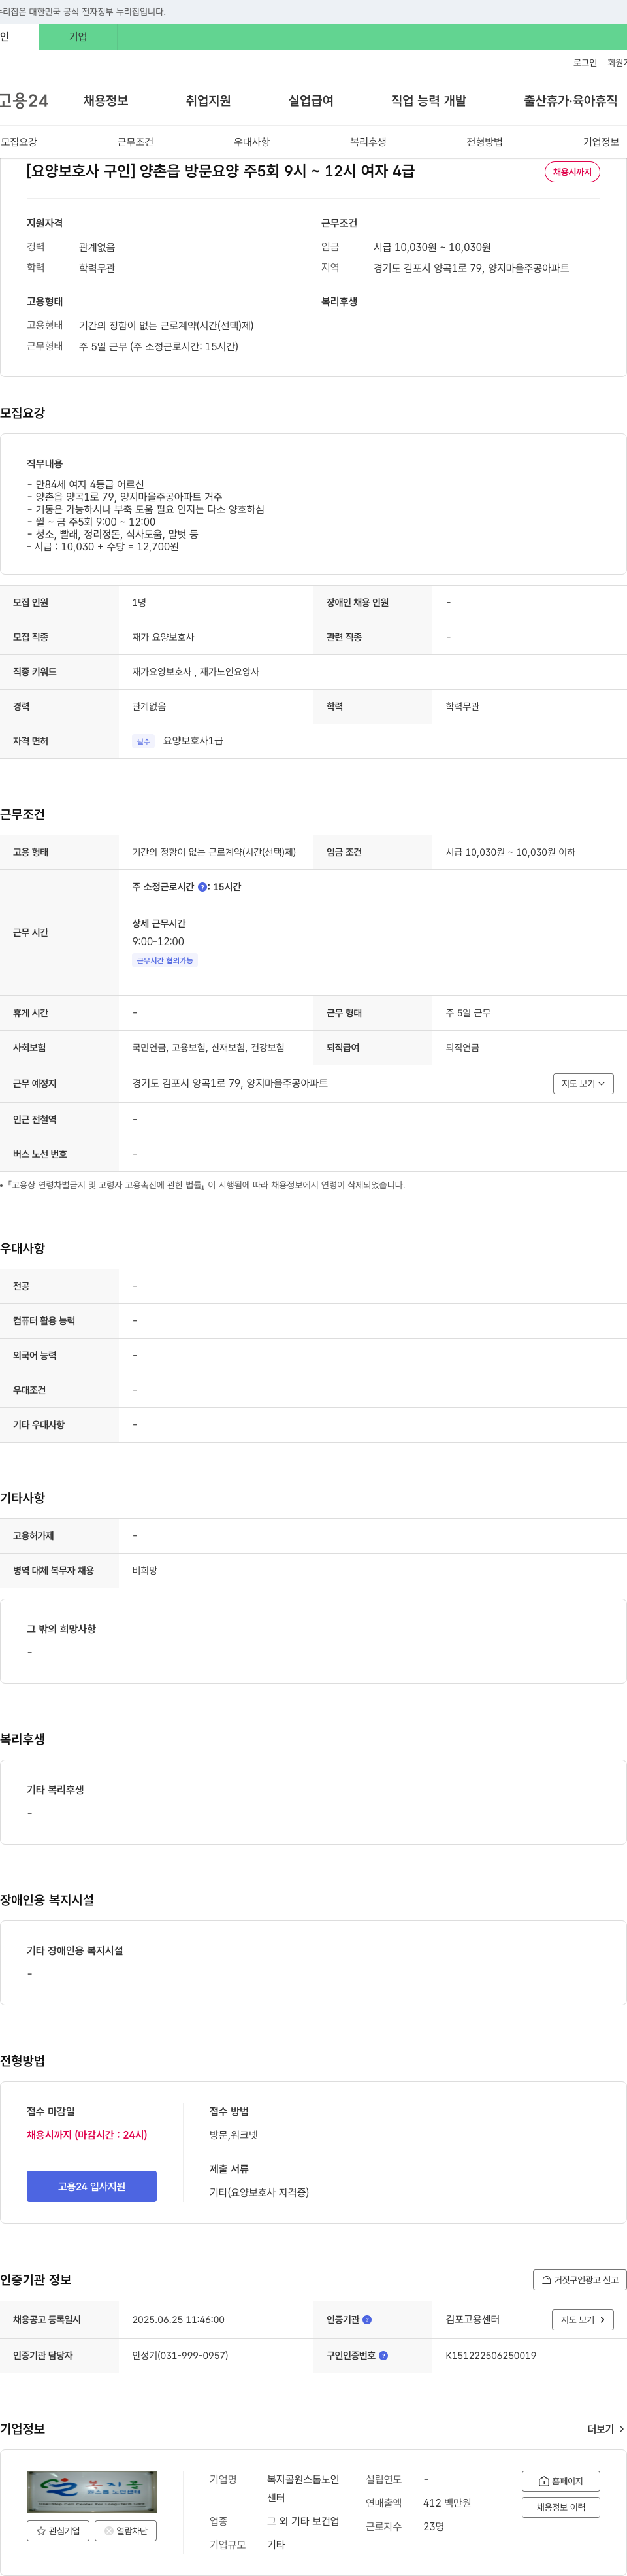Viewport: 627px width, 2576px height.
Task: Click the 로그인 link
Action: [x=585, y=63]
